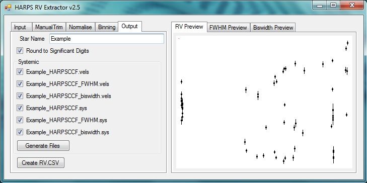Click the Systemic group label
Viewport: 367px width, 183px height.
(x=29, y=62)
